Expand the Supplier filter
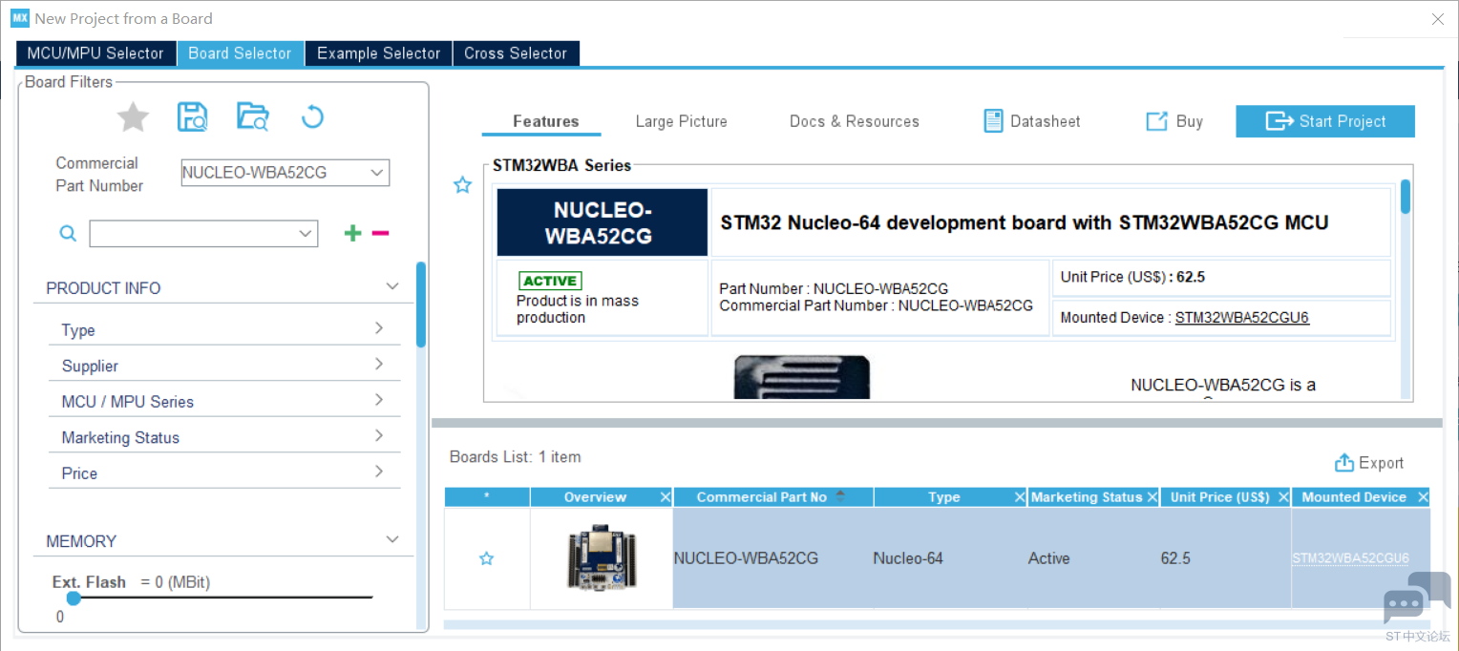Image resolution: width=1459 pixels, height=651 pixels. click(x=379, y=364)
